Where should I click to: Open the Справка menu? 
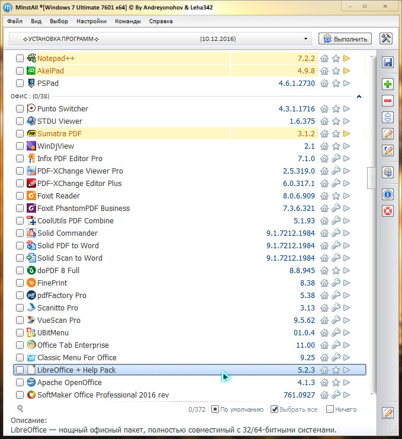coord(160,21)
